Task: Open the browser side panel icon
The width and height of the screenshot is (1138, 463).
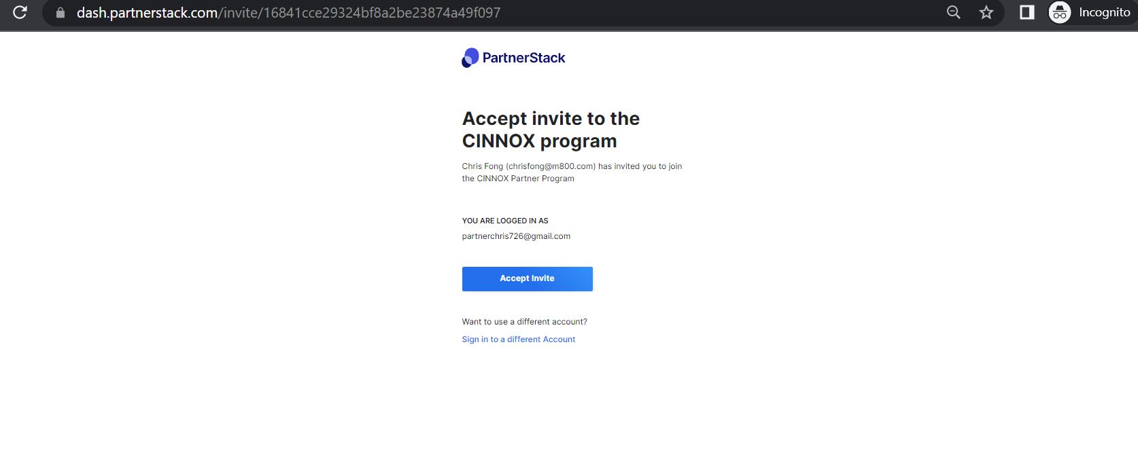Action: 1027,12
